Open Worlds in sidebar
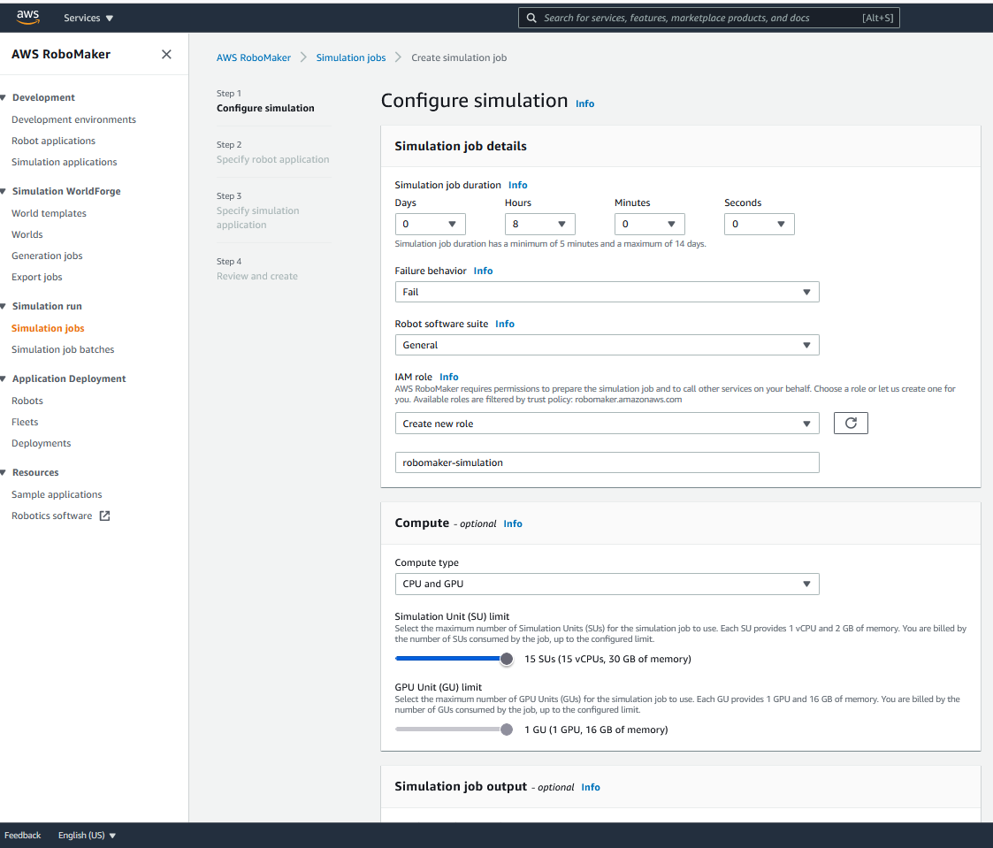This screenshot has height=848, width=993. [27, 234]
